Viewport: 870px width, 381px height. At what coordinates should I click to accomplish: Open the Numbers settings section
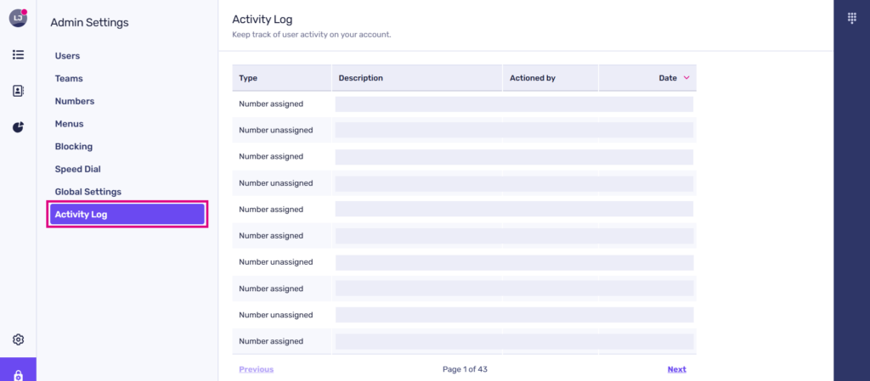pos(74,101)
